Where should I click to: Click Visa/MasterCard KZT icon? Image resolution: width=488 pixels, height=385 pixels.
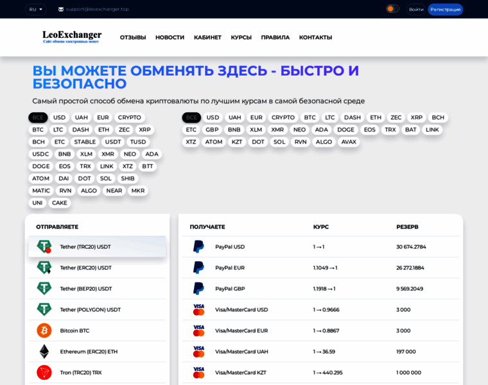point(198,373)
